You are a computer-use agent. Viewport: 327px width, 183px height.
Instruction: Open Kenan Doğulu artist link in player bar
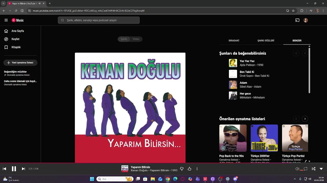(x=139, y=170)
